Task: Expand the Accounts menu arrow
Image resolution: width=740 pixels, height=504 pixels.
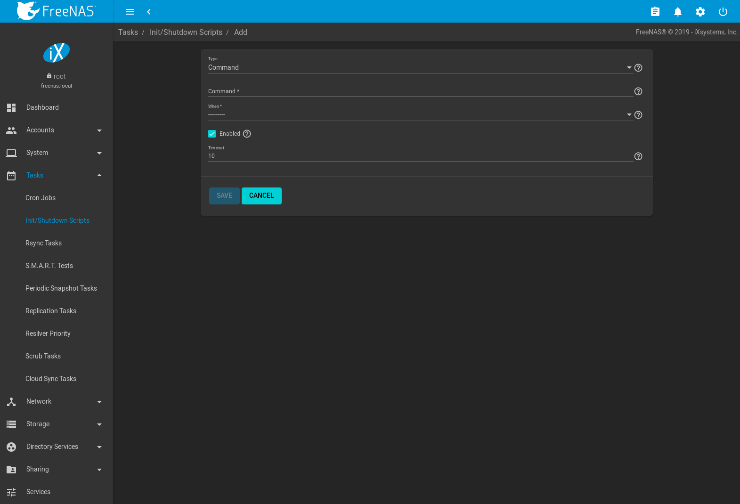Action: tap(99, 130)
